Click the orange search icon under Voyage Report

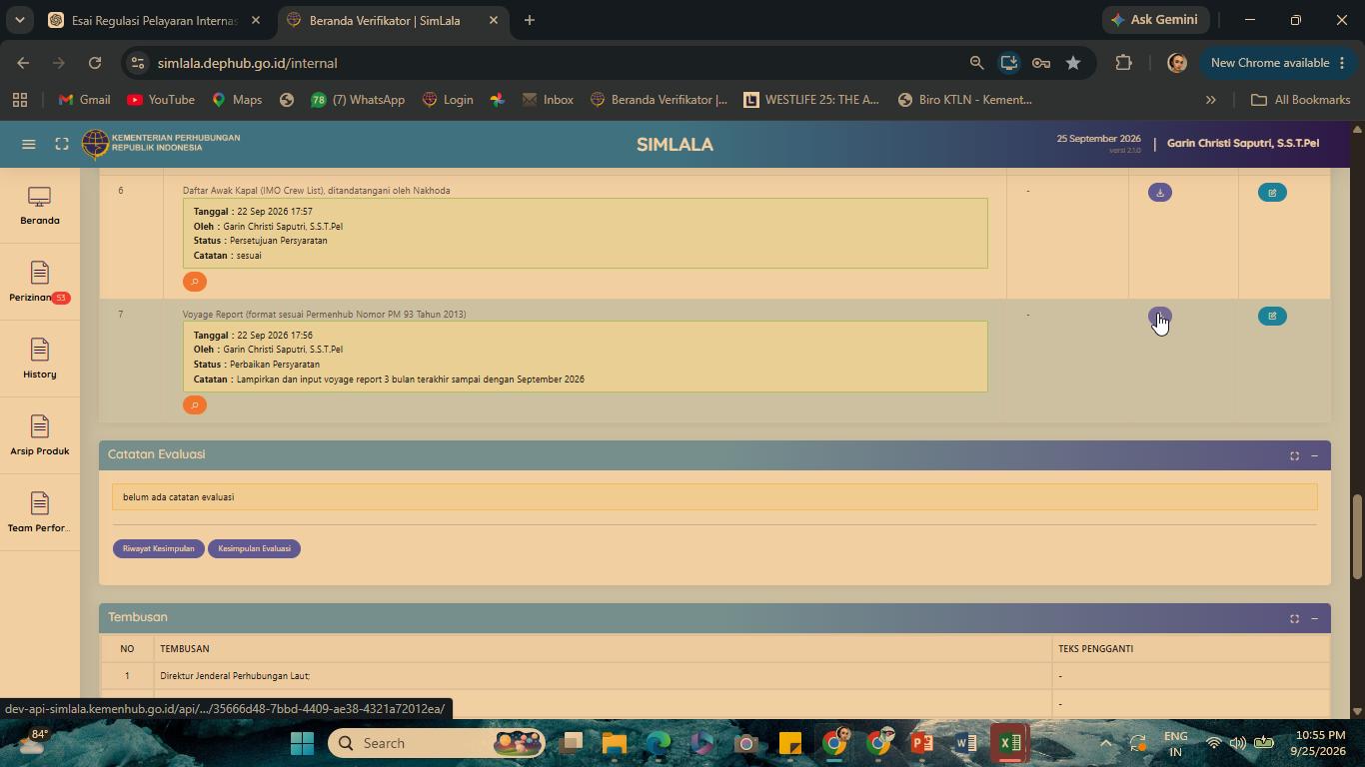click(x=195, y=404)
